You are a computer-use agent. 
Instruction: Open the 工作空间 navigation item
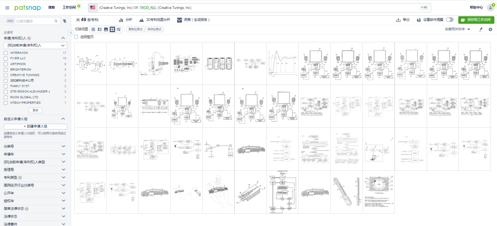click(69, 8)
